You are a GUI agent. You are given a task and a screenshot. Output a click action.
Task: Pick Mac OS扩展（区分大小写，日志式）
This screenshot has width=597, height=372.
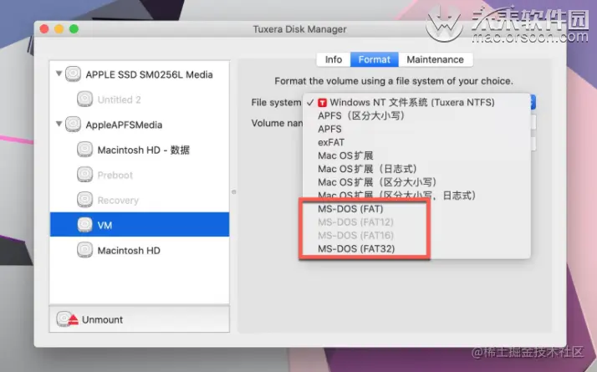pos(416,196)
